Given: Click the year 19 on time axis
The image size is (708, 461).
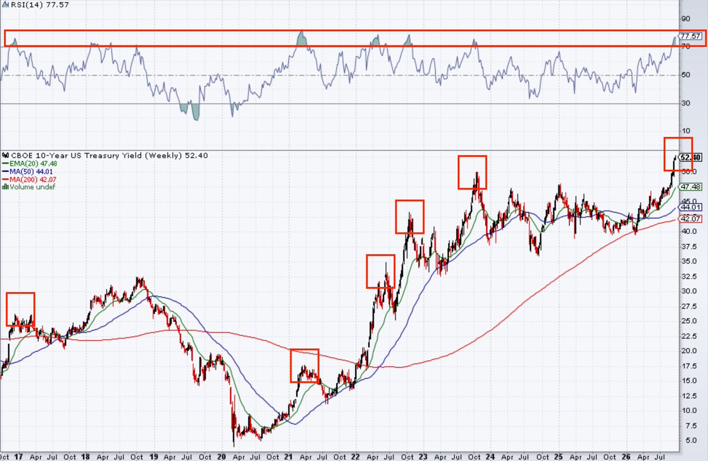Looking at the screenshot, I should tap(154, 456).
